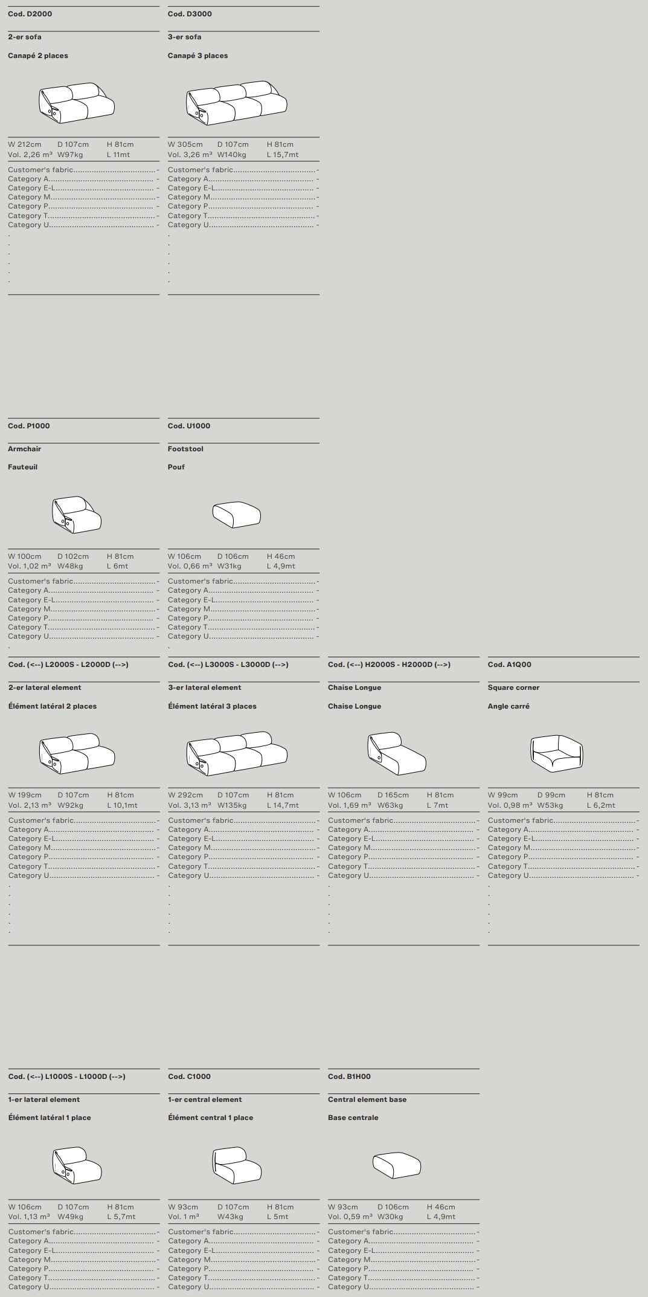This screenshot has width=648, height=1297.
Task: Click the 1-er lateral element illustration
Action: point(77,1165)
